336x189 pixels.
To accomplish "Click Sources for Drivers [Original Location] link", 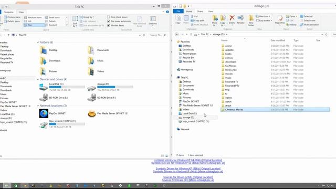I will pyautogui.click(x=188, y=177).
